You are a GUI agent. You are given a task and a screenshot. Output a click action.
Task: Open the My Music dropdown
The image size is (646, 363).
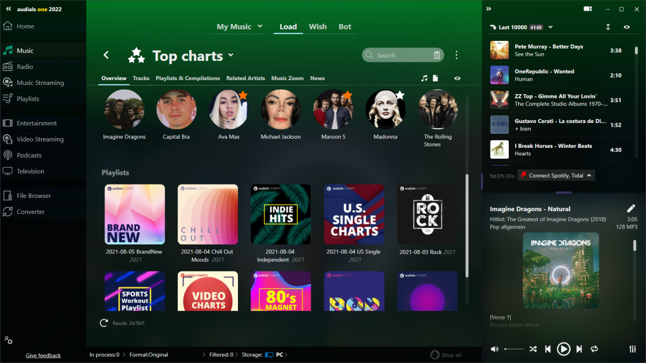[x=238, y=26]
